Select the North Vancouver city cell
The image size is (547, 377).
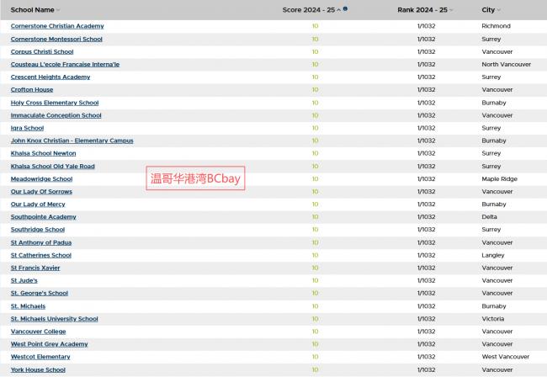pyautogui.click(x=506, y=64)
